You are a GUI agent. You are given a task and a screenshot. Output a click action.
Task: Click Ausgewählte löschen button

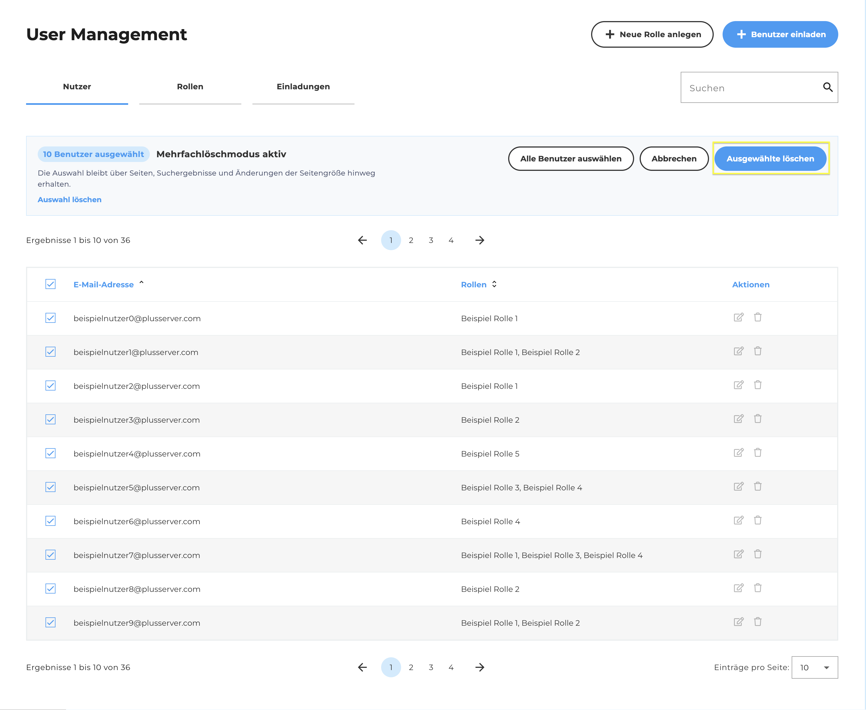[x=770, y=159]
